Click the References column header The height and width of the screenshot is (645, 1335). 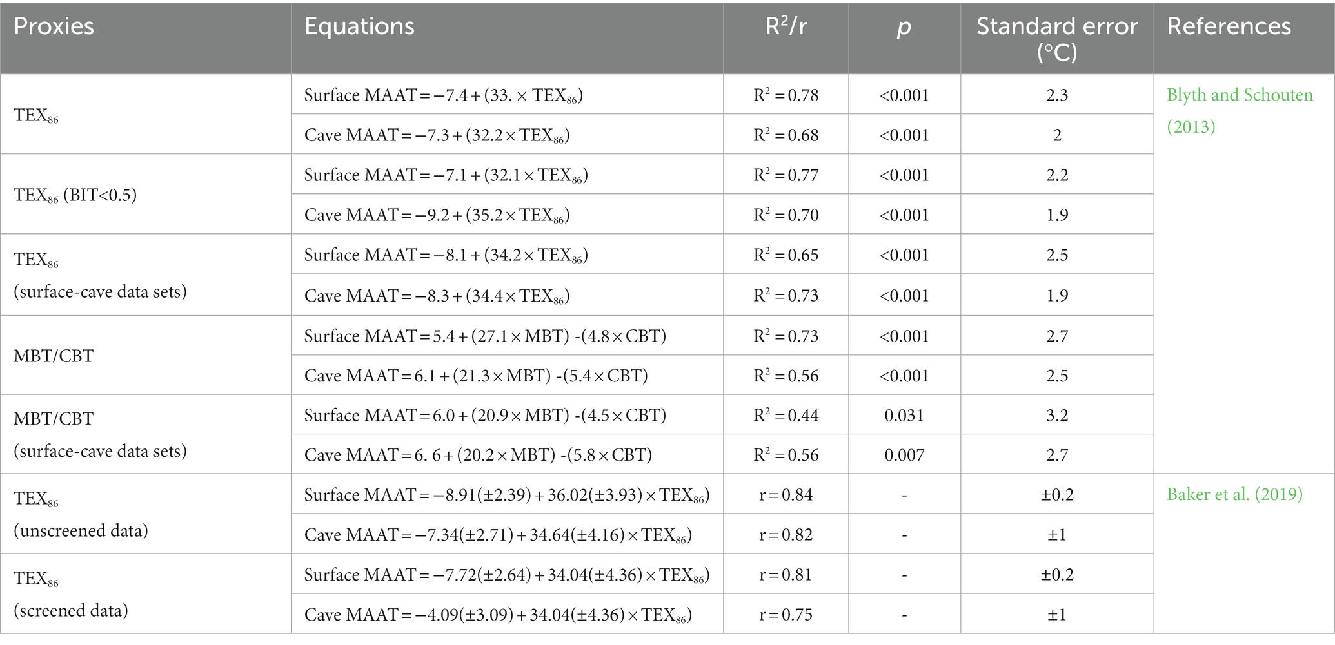pos(1229,26)
